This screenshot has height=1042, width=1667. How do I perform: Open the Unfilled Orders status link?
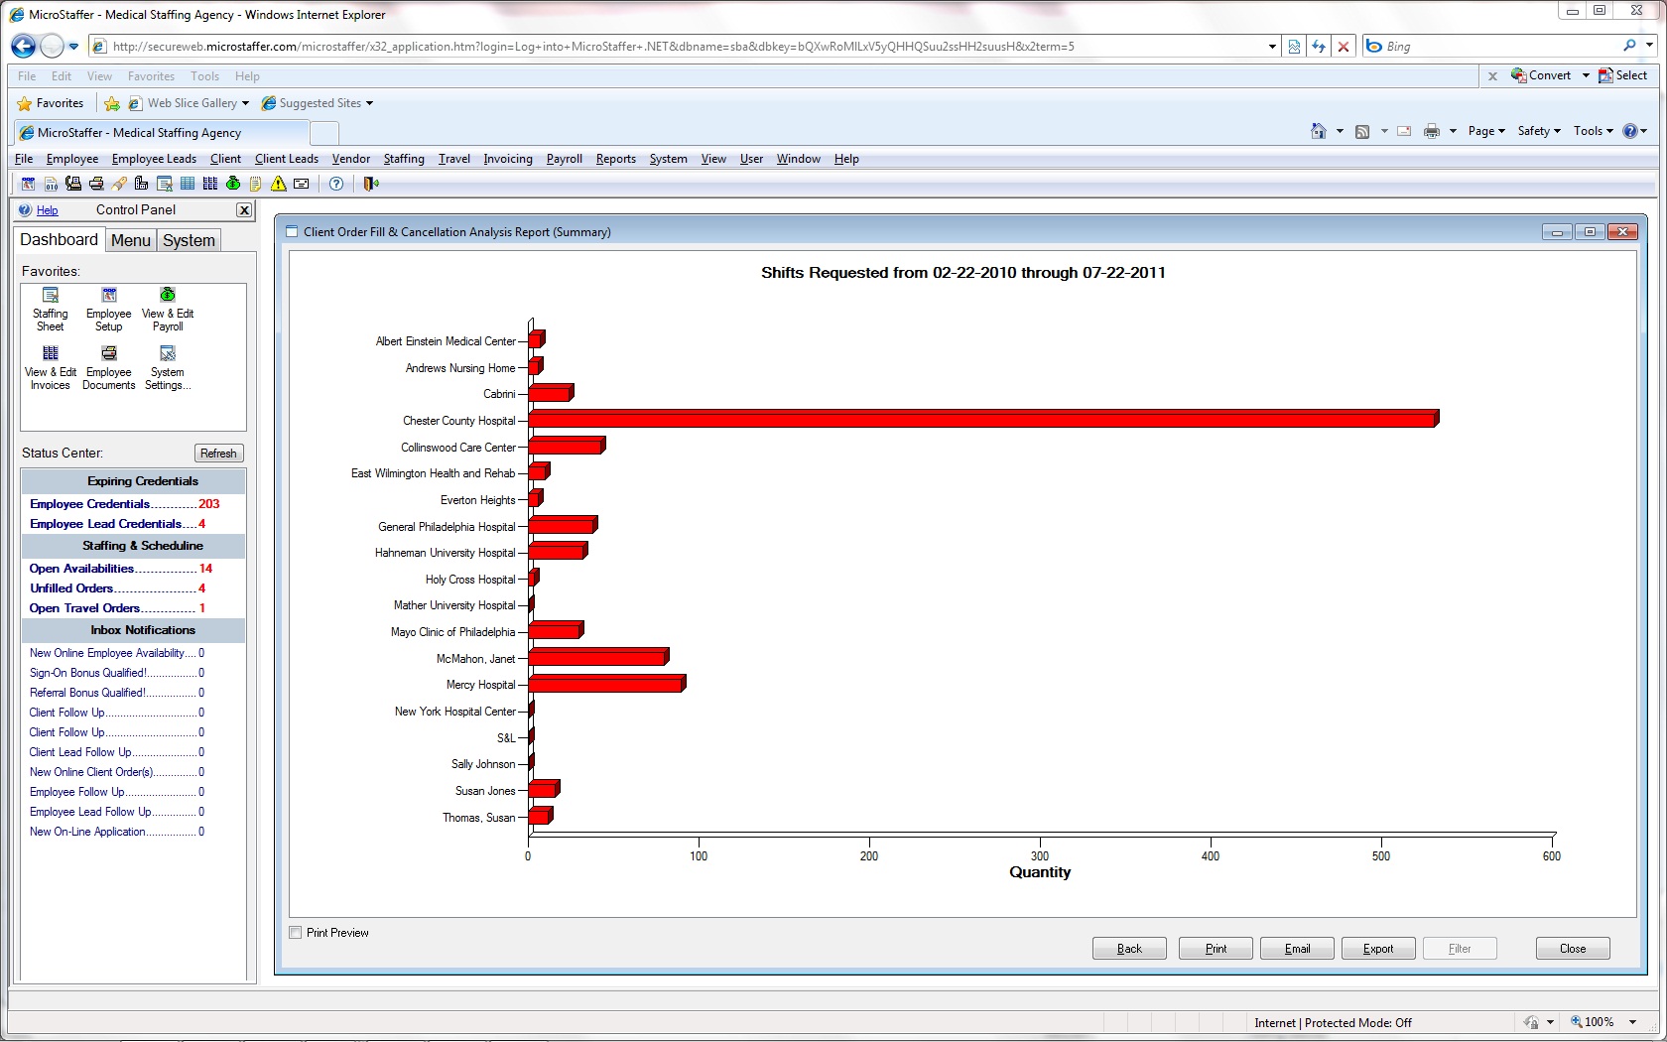click(71, 588)
